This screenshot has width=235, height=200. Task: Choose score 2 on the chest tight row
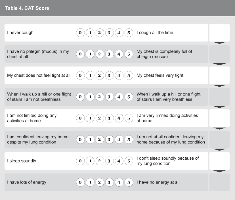(100, 76)
